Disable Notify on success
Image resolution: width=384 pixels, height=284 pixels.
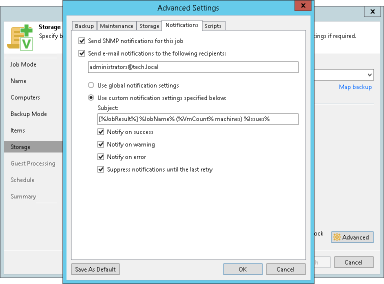tap(101, 132)
